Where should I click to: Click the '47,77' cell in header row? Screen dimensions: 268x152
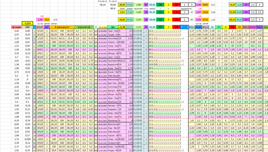[130, 27]
